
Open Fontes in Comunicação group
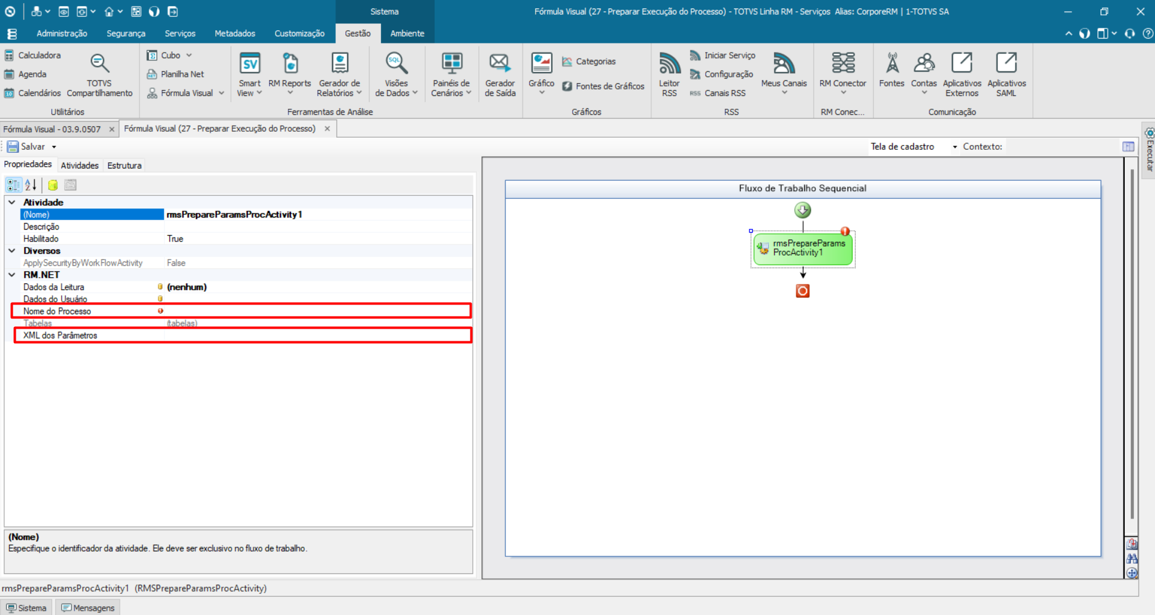click(892, 71)
